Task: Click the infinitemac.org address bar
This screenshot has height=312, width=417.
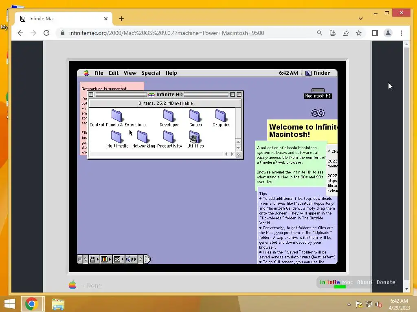Action: click(167, 33)
